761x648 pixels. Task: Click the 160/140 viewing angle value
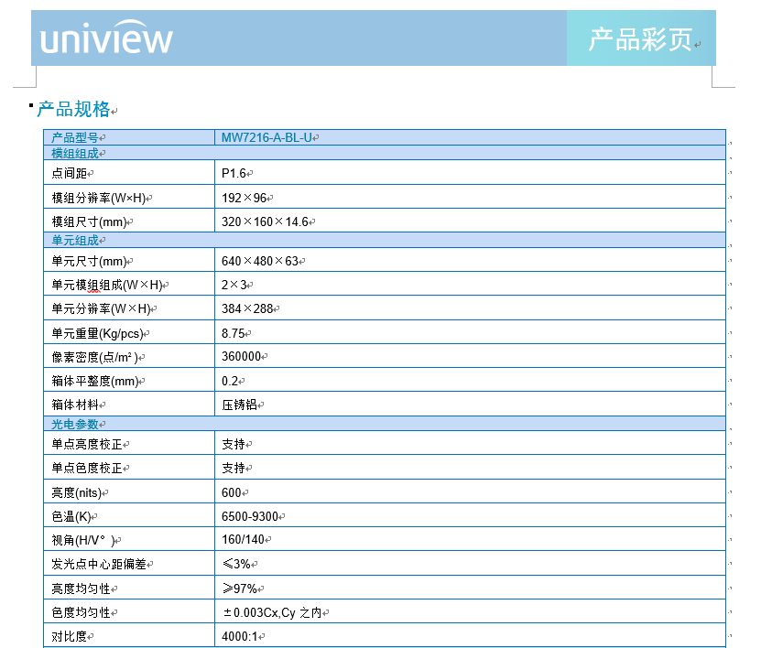[243, 540]
